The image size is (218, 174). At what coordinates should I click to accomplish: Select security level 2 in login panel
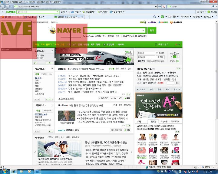(175, 57)
